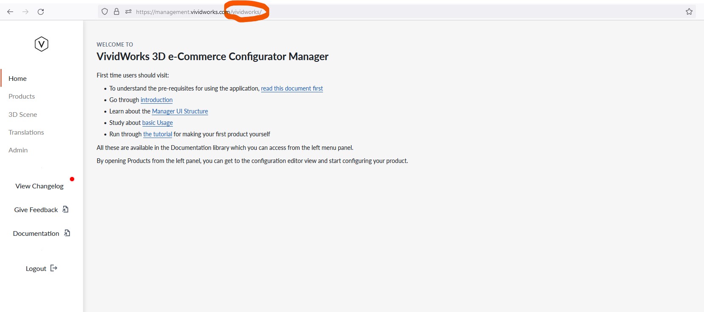Image resolution: width=704 pixels, height=312 pixels.
Task: Open the 'basic Usage' link
Action: 158,123
